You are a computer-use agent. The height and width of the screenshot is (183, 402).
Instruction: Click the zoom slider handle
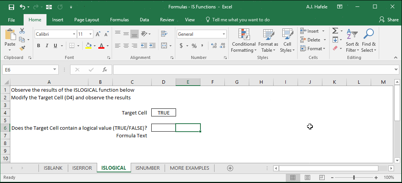click(x=354, y=177)
